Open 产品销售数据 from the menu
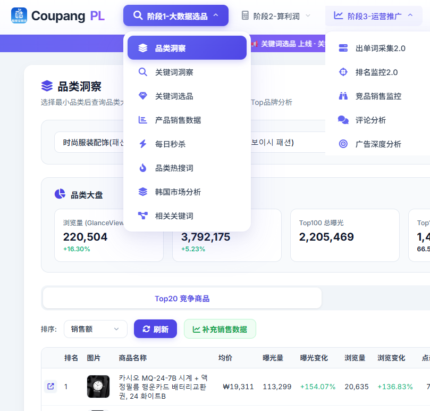 coord(187,120)
